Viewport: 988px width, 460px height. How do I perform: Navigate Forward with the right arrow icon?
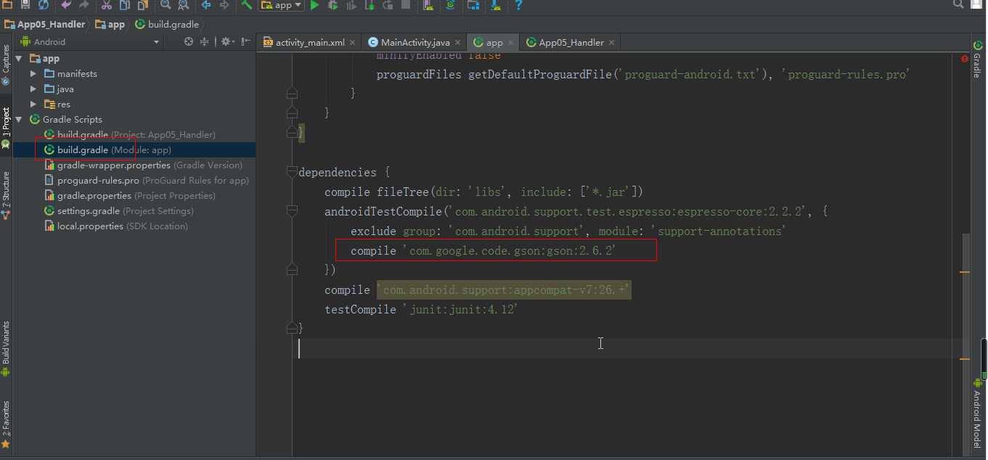pyautogui.click(x=224, y=4)
